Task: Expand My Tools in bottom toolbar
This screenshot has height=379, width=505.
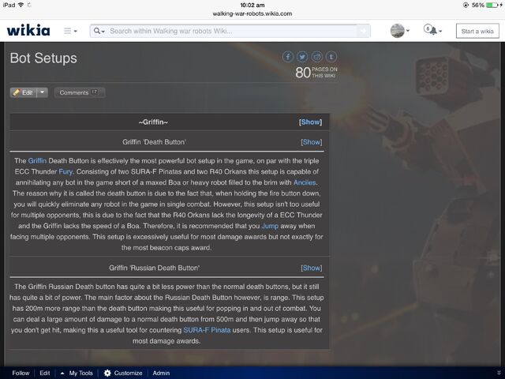Action: [77, 373]
